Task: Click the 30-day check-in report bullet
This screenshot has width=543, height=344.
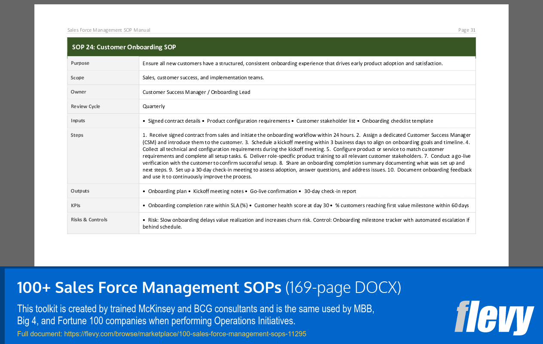Action: pos(329,191)
